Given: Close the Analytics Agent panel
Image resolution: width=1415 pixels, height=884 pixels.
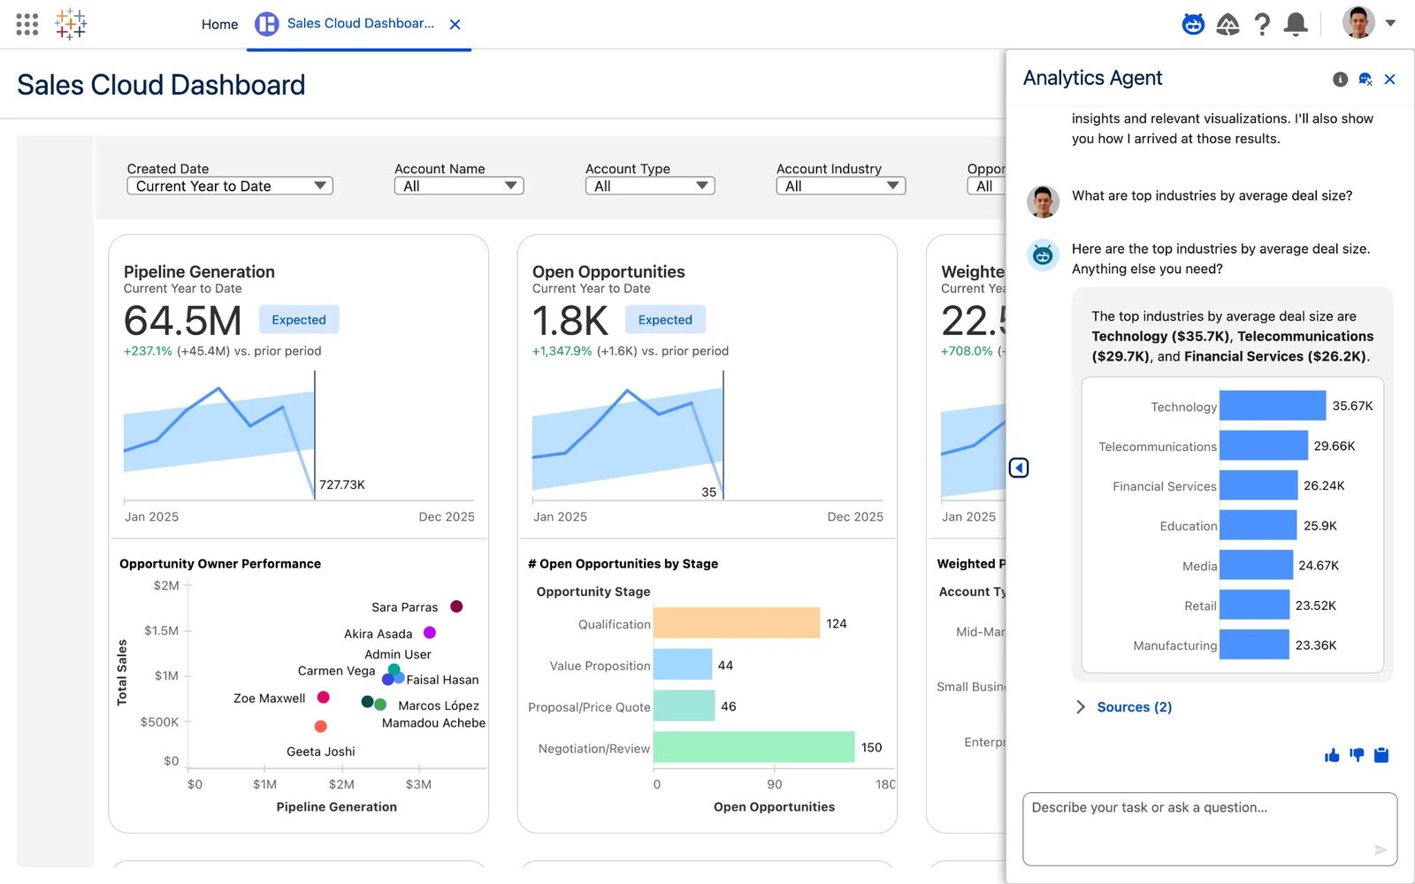Looking at the screenshot, I should pyautogui.click(x=1389, y=80).
